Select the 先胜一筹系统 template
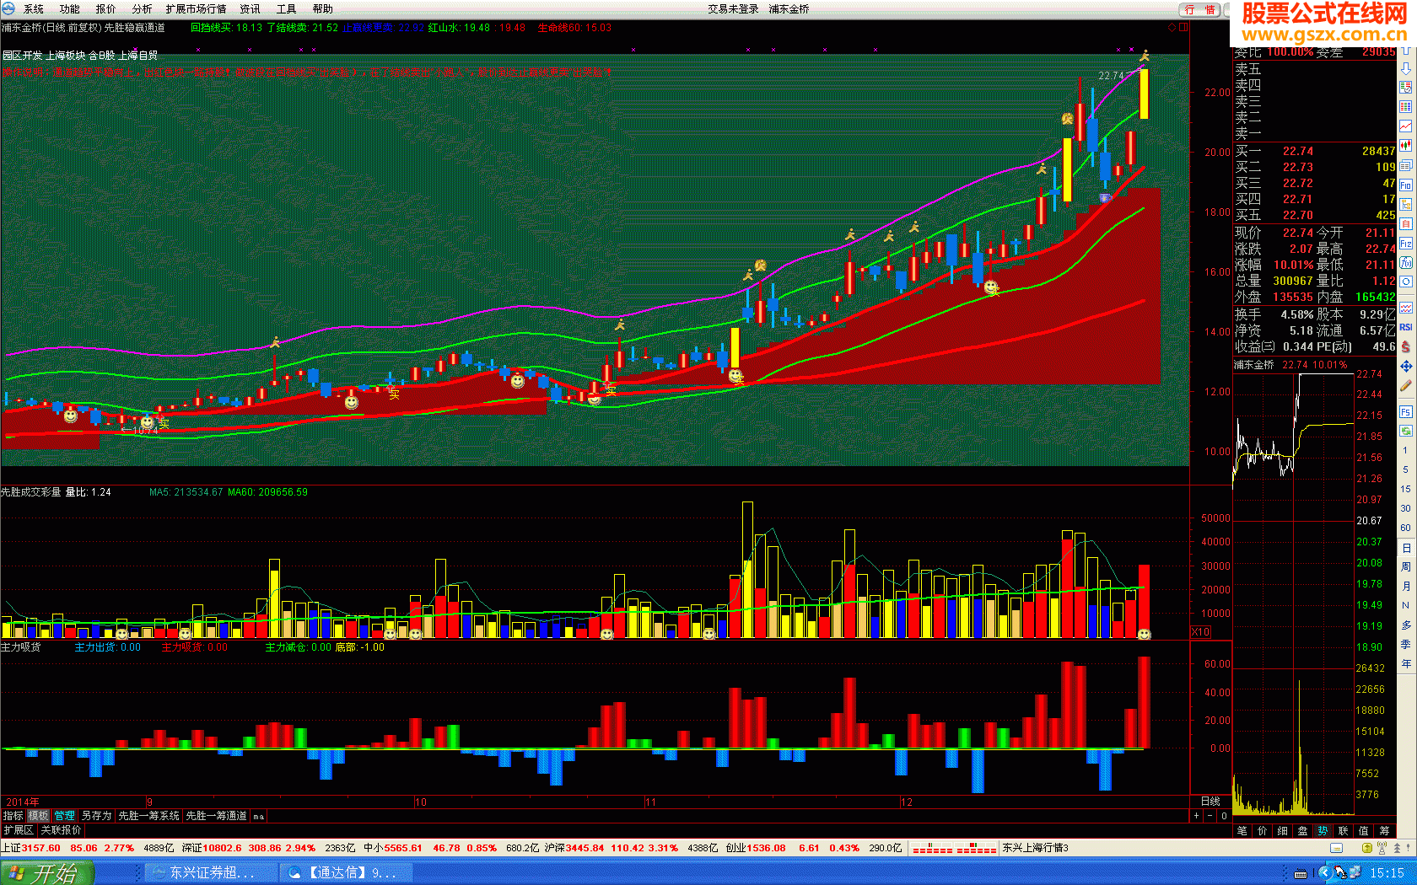The width and height of the screenshot is (1417, 885). (148, 816)
